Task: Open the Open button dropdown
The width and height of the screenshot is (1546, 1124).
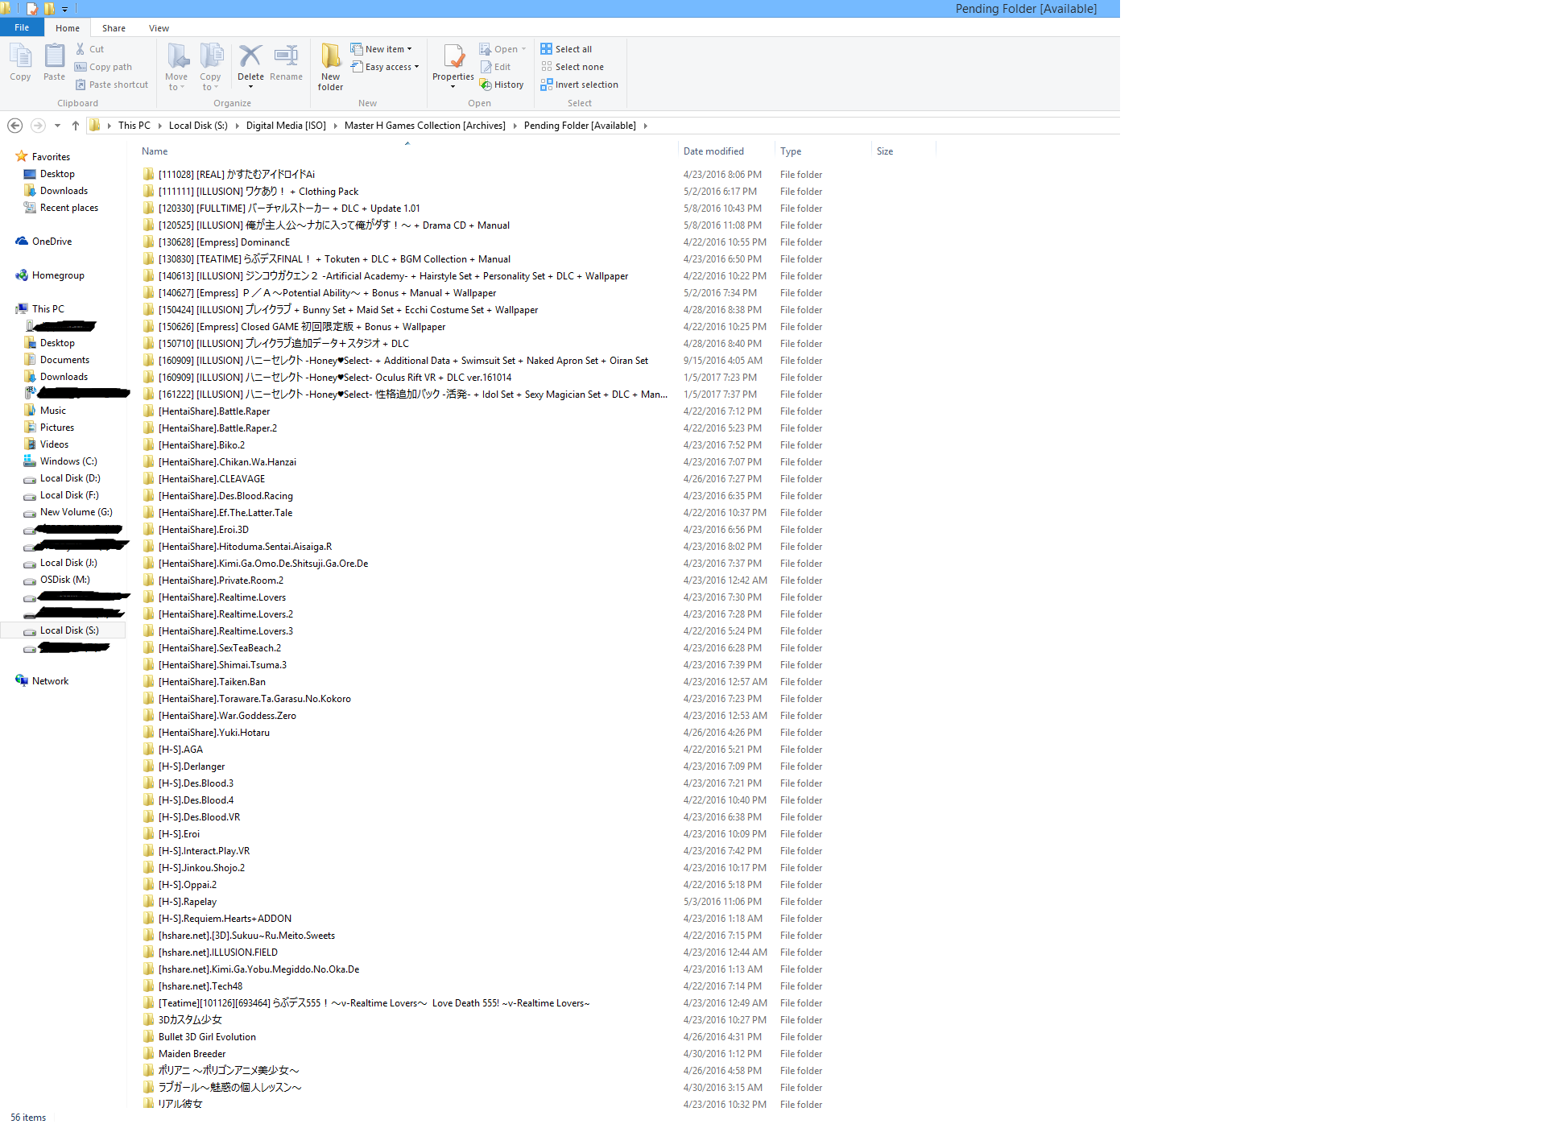Action: tap(523, 49)
